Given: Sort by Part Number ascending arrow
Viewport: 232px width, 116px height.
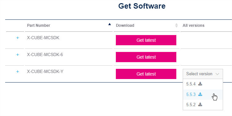Looking at the screenshot, I should (109, 24).
